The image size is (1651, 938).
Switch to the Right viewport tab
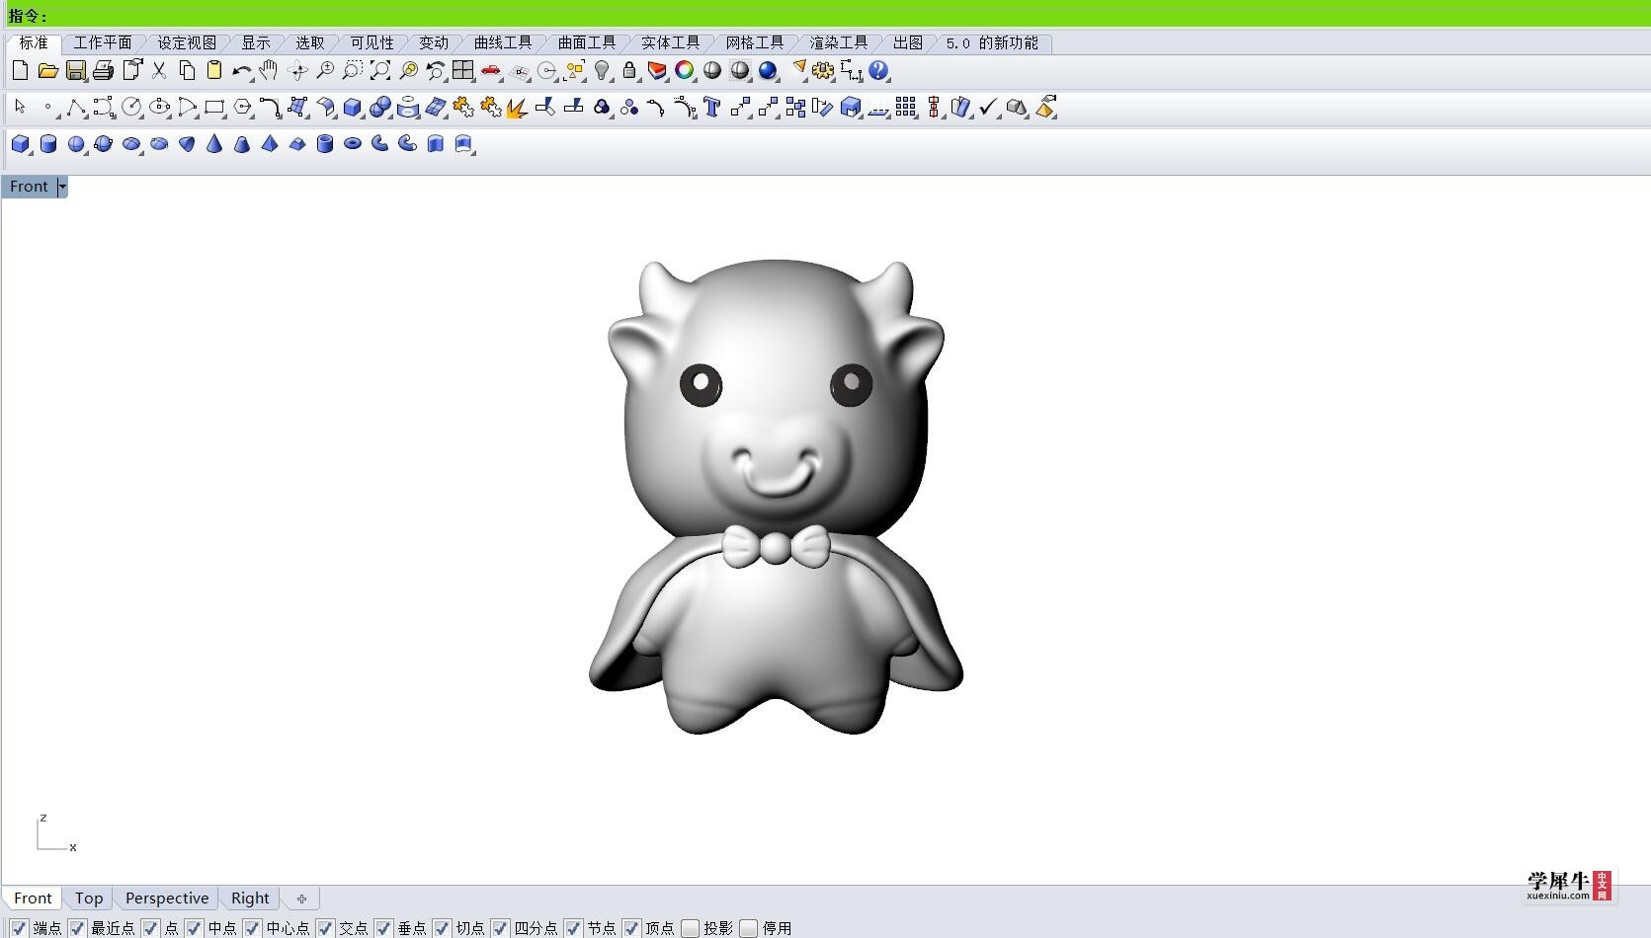tap(250, 899)
